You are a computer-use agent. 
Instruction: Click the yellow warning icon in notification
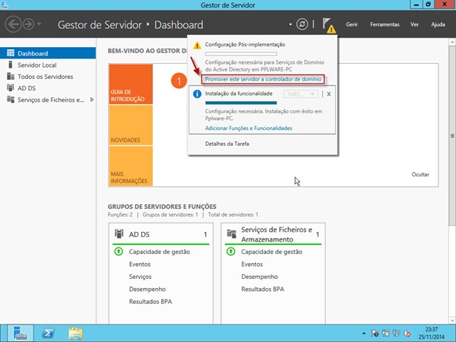tap(197, 46)
